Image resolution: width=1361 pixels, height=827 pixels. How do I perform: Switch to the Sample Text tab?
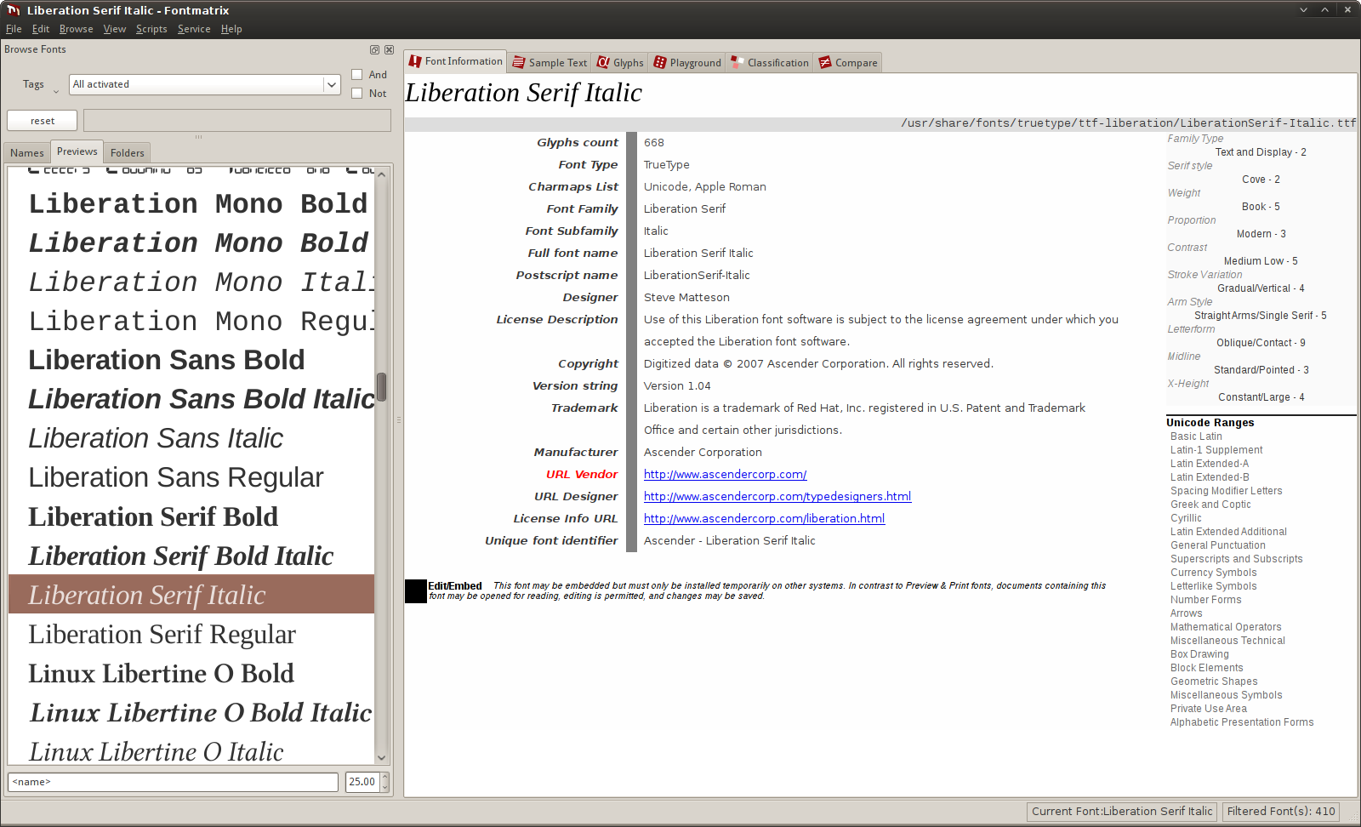coord(550,63)
